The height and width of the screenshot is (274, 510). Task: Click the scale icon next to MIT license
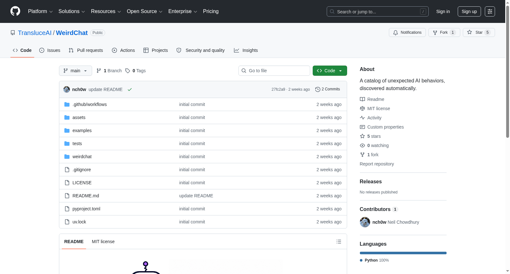pos(362,109)
